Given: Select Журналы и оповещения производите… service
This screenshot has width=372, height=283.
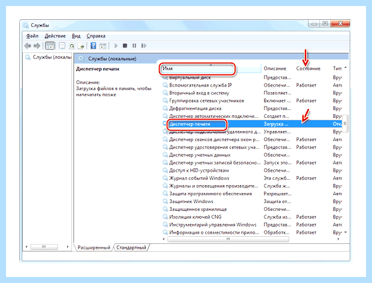Looking at the screenshot, I should pyautogui.click(x=214, y=186).
